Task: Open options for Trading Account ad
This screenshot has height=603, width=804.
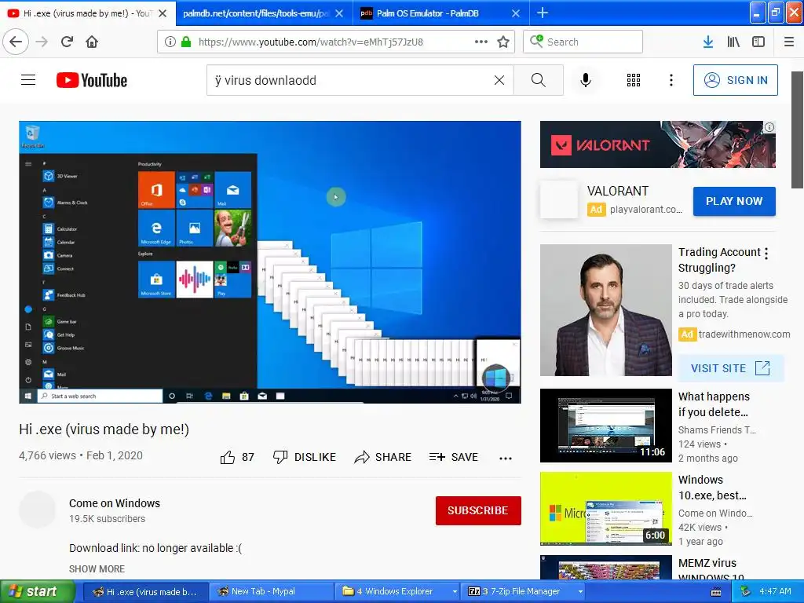Action: tap(766, 254)
